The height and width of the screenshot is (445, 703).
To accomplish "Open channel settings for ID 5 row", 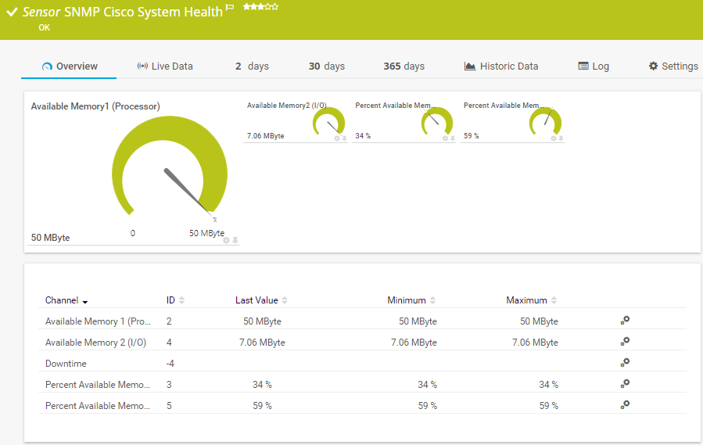I will coord(625,405).
